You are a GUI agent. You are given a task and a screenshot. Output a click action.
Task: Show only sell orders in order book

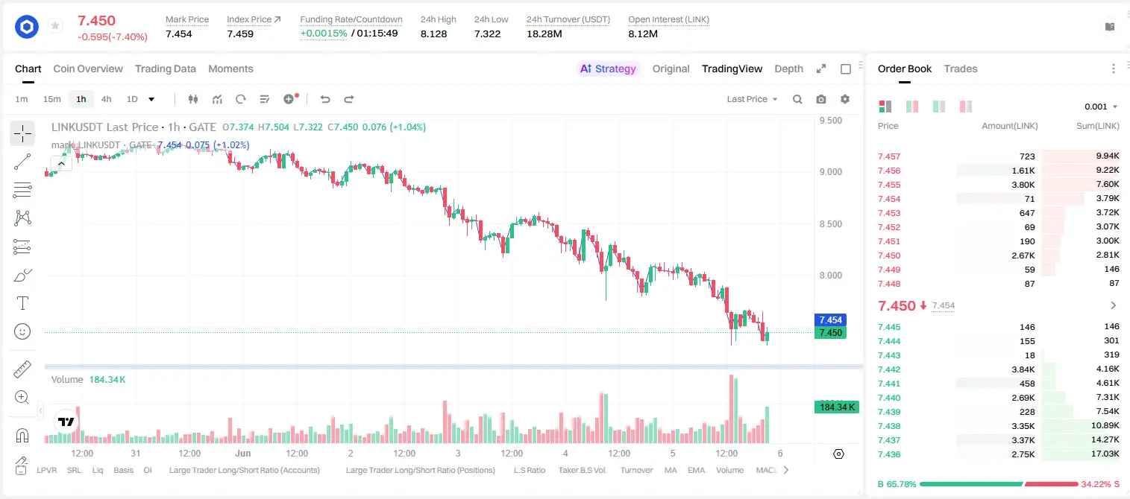tap(966, 107)
